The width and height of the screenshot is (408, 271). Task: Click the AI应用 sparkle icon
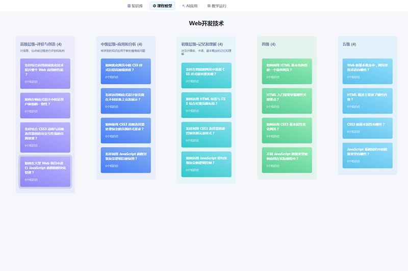[x=184, y=6]
